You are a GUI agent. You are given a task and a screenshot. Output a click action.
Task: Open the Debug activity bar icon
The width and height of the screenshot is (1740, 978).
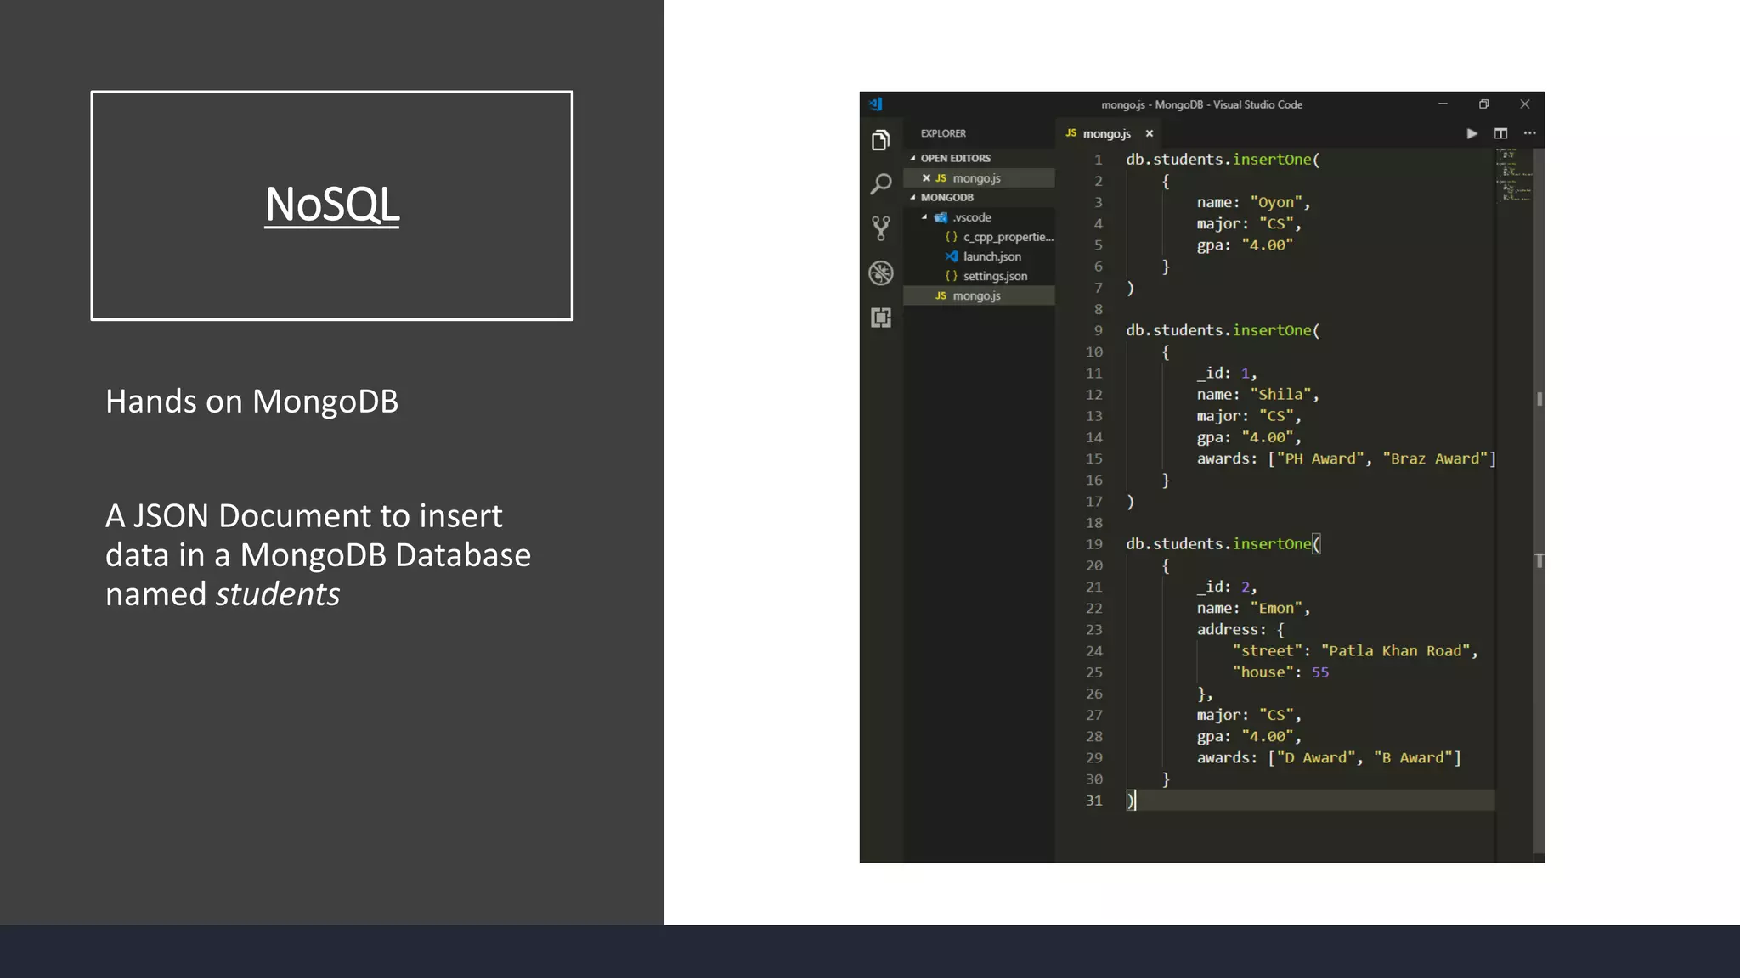click(881, 273)
